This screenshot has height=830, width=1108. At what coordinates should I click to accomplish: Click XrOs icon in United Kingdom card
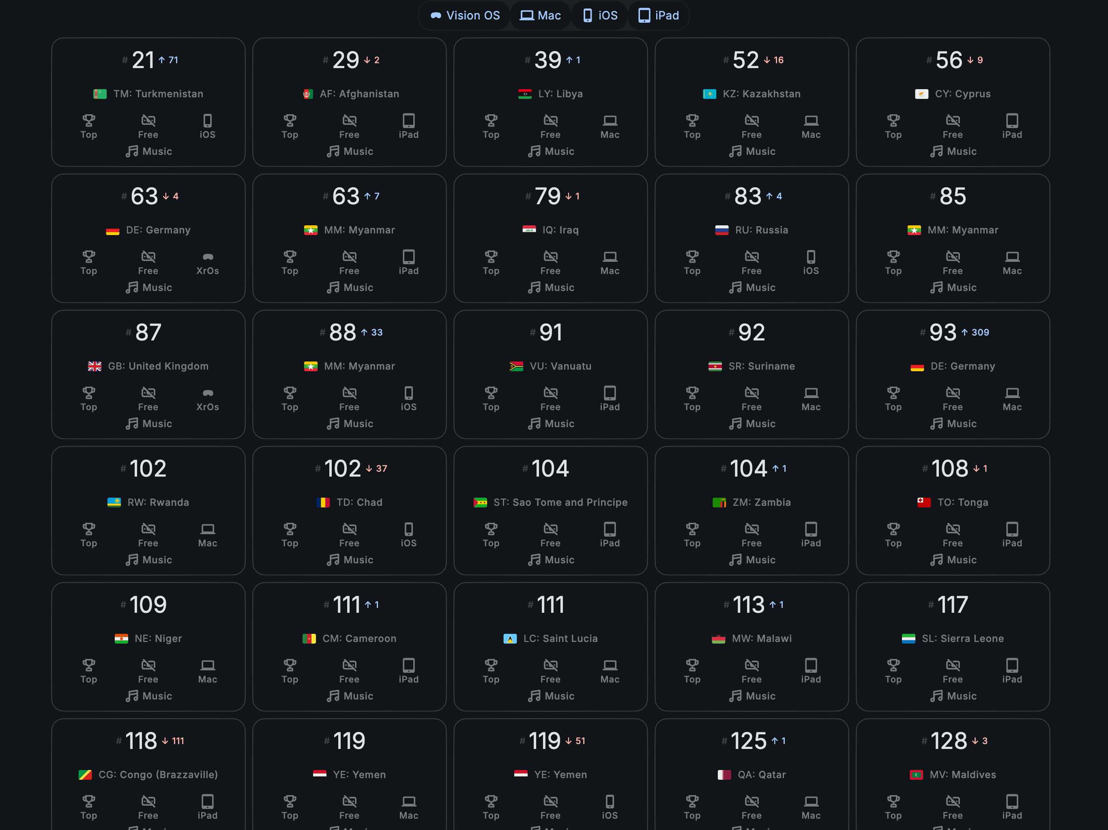click(207, 393)
